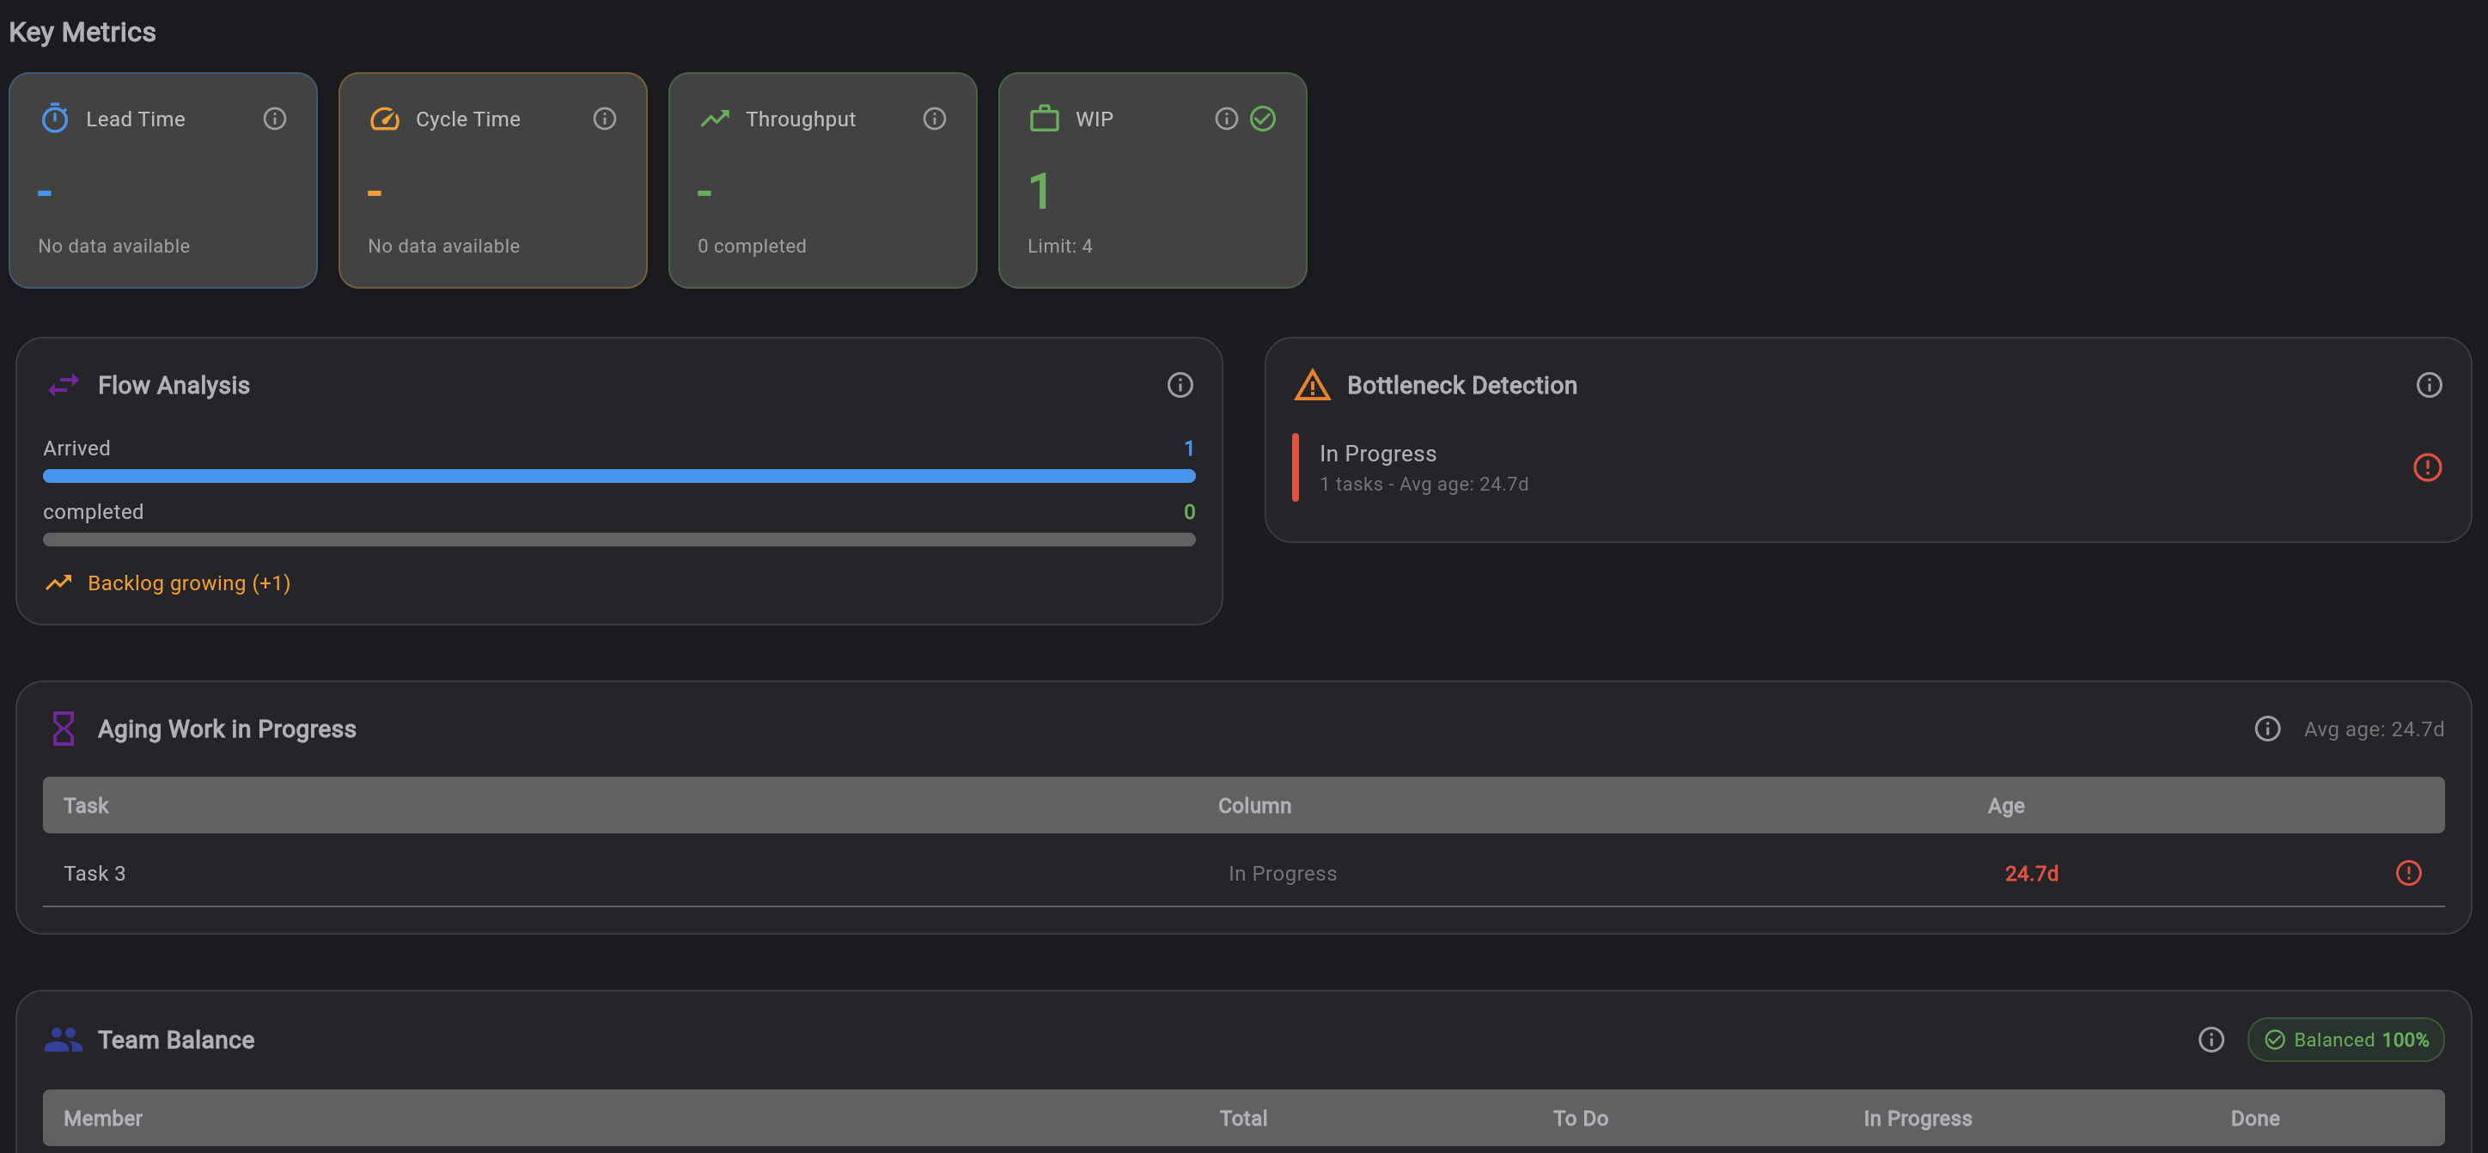Select the Throughput trend arrow icon
This screenshot has height=1153, width=2488.
pyautogui.click(x=715, y=118)
